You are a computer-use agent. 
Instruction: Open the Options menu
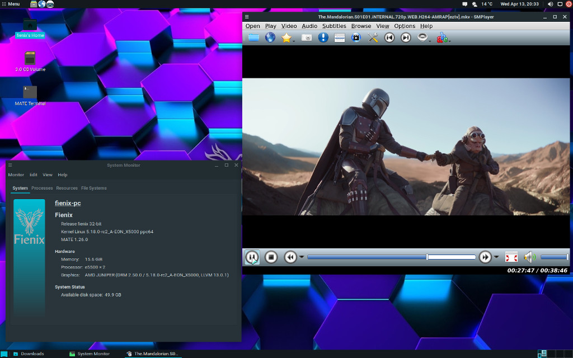coord(405,26)
